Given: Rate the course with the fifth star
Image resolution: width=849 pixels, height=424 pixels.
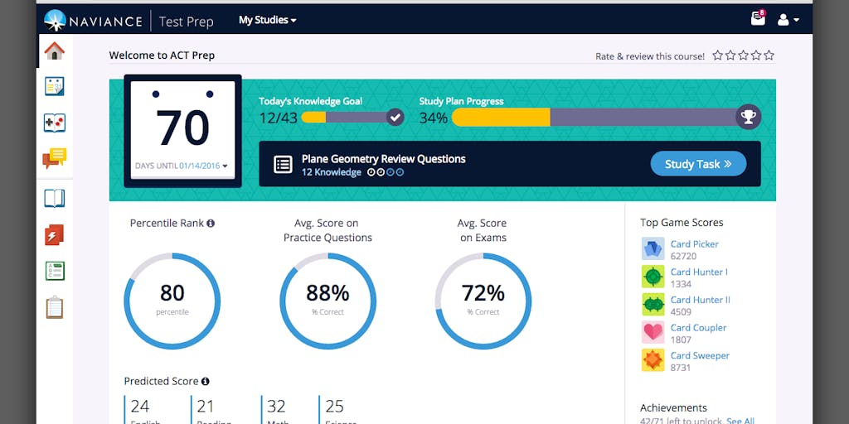Looking at the screenshot, I should point(769,55).
